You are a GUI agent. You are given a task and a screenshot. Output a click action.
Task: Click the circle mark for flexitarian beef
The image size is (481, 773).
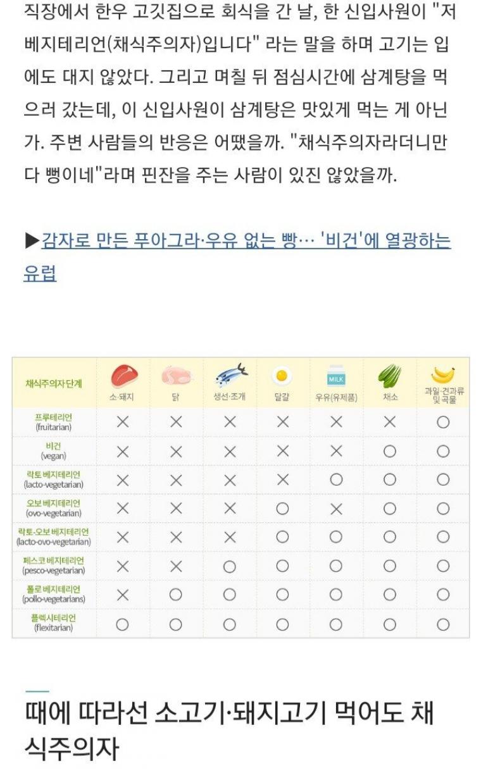pos(123,624)
